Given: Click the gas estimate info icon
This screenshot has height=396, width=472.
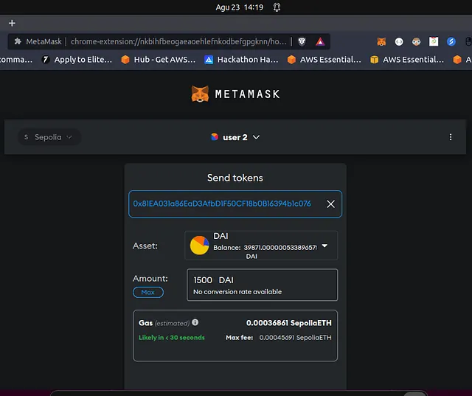Looking at the screenshot, I should pyautogui.click(x=195, y=323).
